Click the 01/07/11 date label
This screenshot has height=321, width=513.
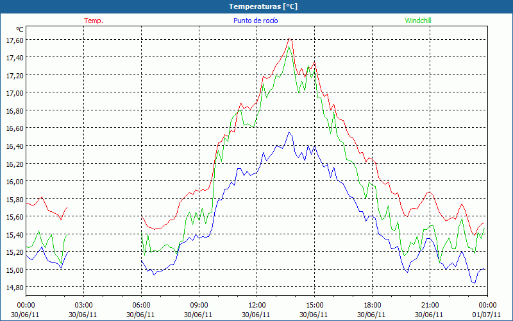click(487, 315)
